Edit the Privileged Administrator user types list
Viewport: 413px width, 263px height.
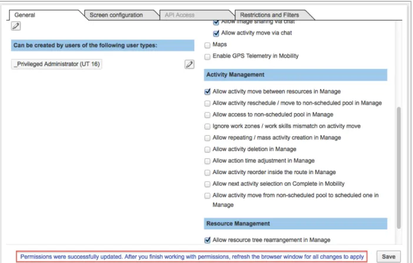189,64
